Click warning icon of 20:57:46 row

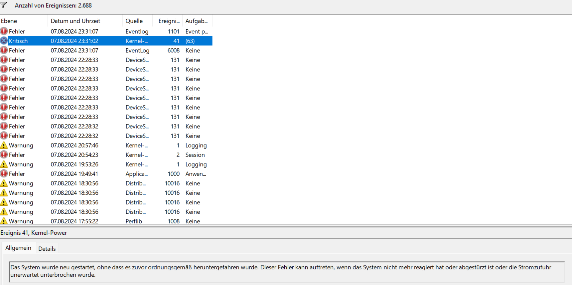[4, 145]
